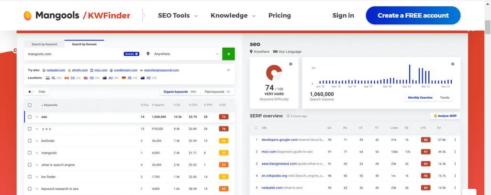The width and height of the screenshot is (491, 195).
Task: Star the 'kw finder' keyword row
Action: [37, 176]
